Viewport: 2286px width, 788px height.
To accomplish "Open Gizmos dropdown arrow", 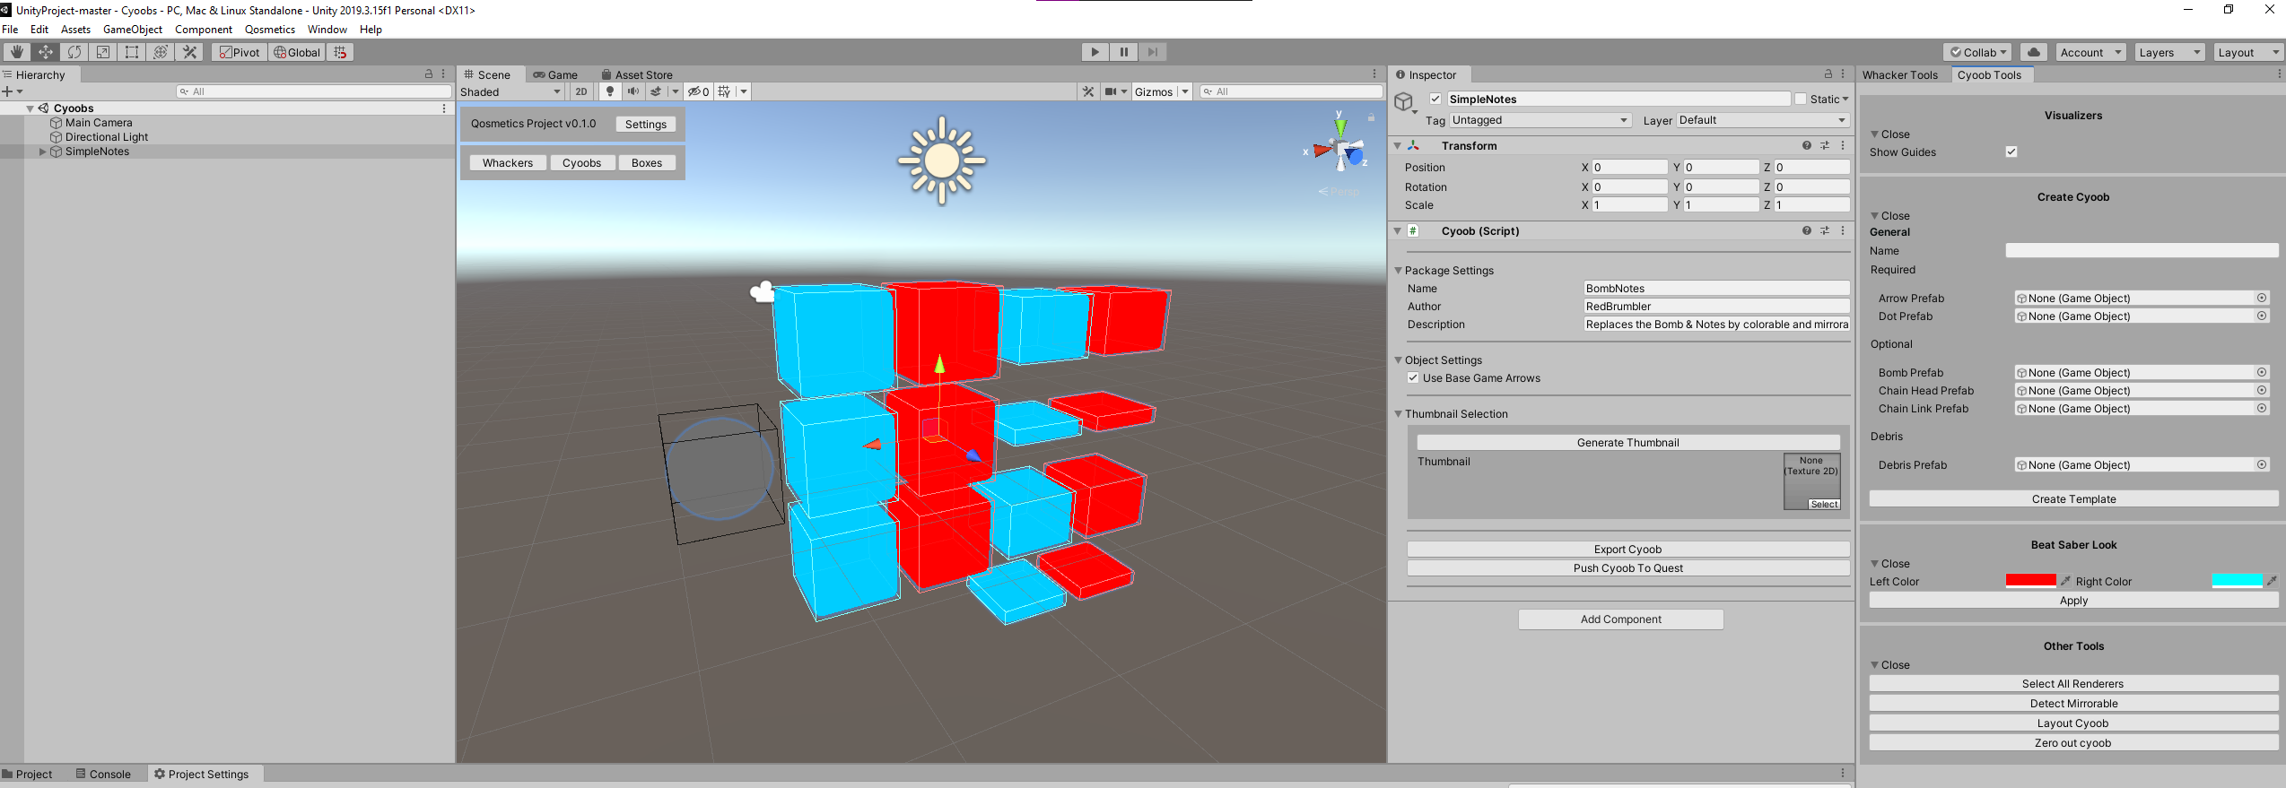I will [1185, 91].
